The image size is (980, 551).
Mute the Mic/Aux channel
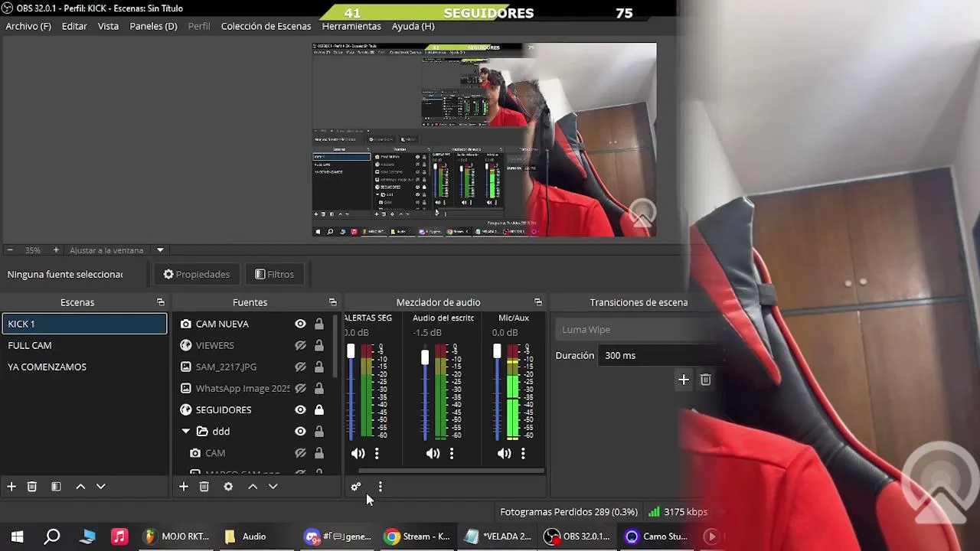[x=504, y=453]
